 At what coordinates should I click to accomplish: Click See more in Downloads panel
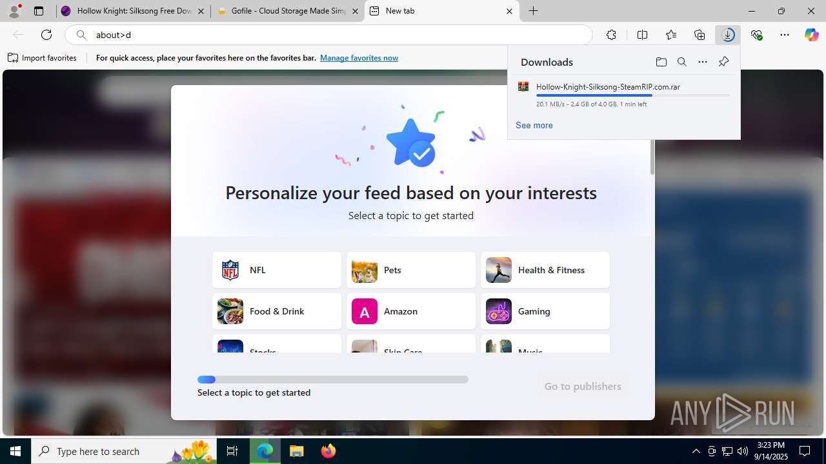(534, 125)
